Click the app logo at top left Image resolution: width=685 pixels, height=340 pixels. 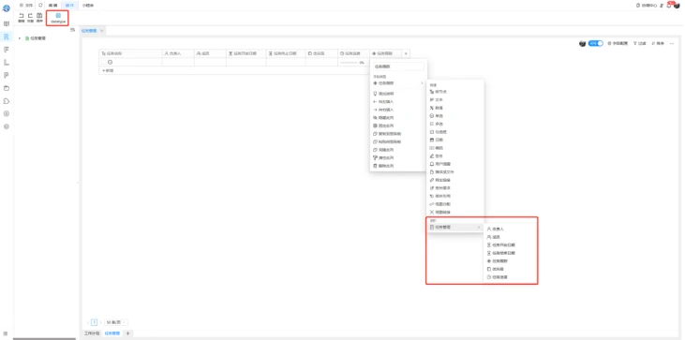(x=7, y=7)
